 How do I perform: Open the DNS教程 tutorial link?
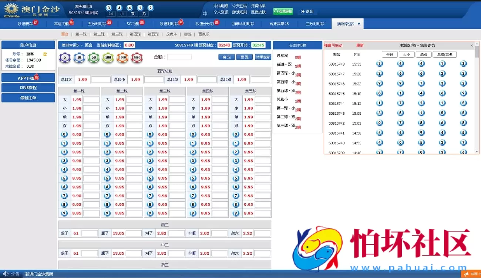[28, 88]
